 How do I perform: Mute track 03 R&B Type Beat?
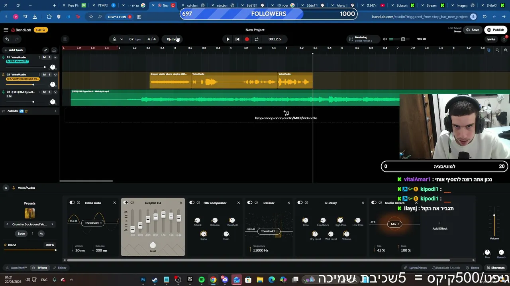tap(44, 92)
